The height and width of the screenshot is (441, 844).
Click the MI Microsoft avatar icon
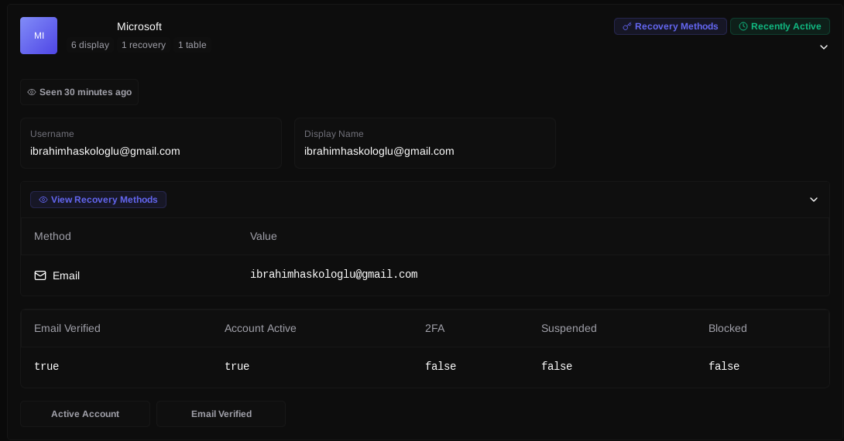click(x=39, y=36)
